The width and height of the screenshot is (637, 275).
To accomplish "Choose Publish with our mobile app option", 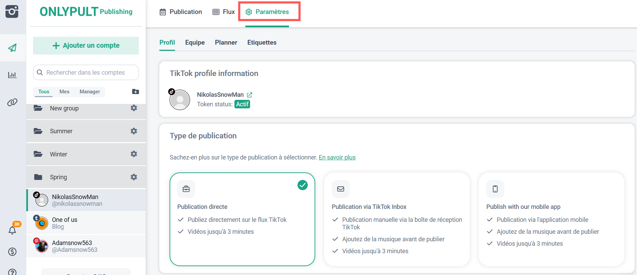I will tap(551, 219).
